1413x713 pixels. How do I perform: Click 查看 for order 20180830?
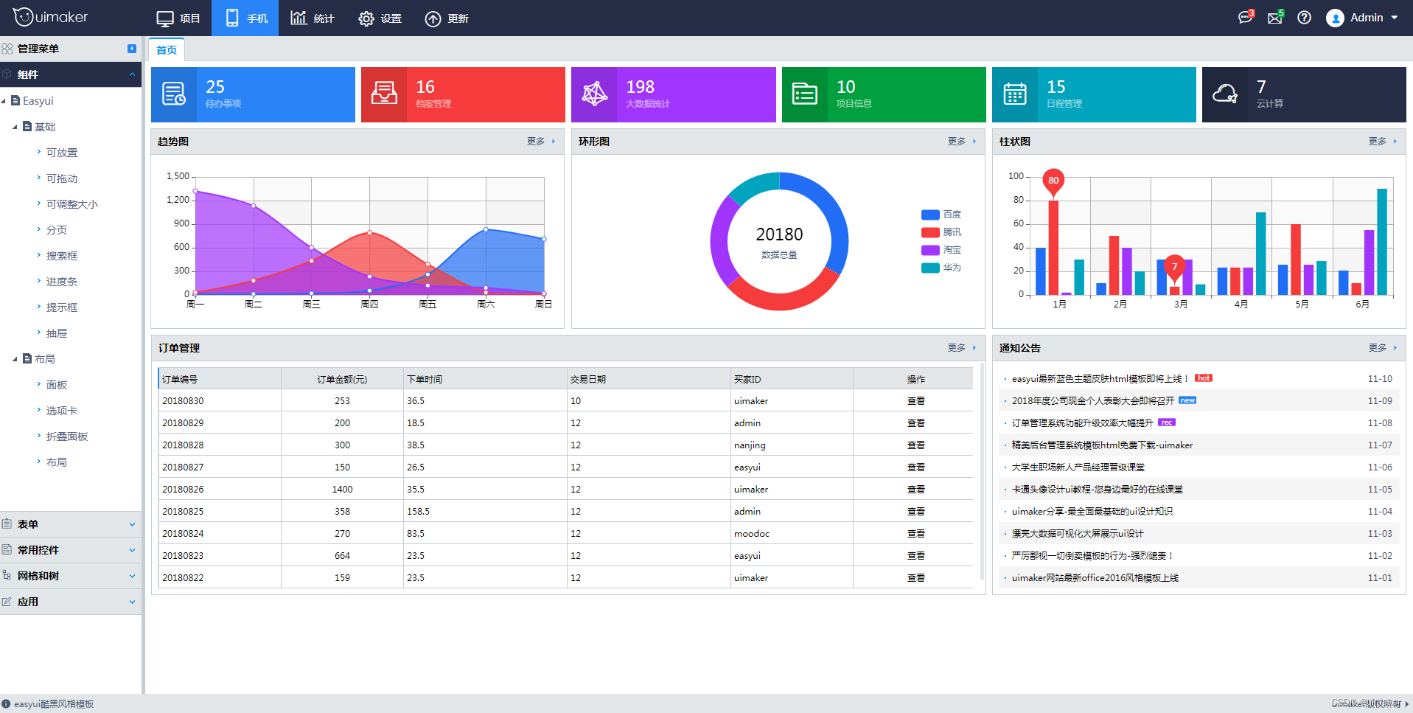click(915, 401)
